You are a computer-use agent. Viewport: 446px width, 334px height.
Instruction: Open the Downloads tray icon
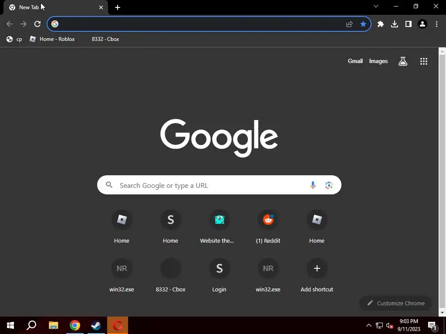tap(395, 24)
